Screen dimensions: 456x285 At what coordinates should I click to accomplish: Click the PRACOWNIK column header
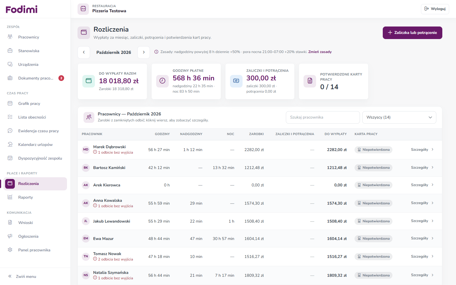92,134
